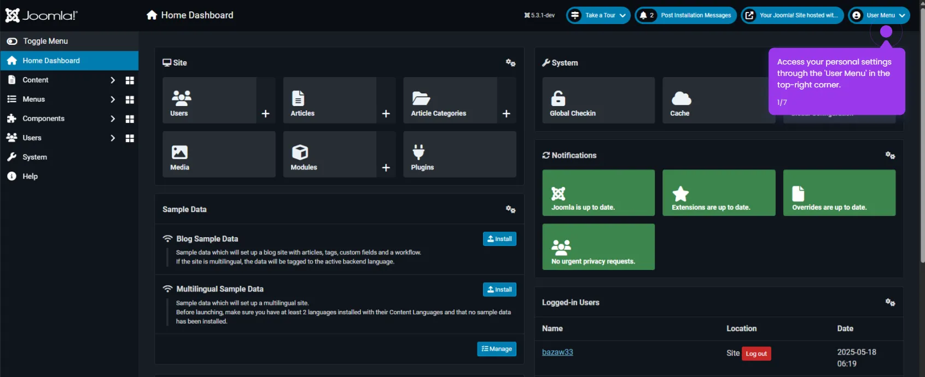
Task: Click the purple guided tour beacon dot
Action: coord(886,32)
